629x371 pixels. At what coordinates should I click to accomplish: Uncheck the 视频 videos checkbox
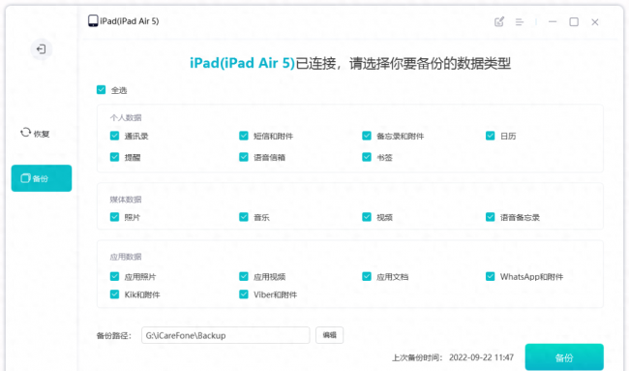tap(367, 217)
